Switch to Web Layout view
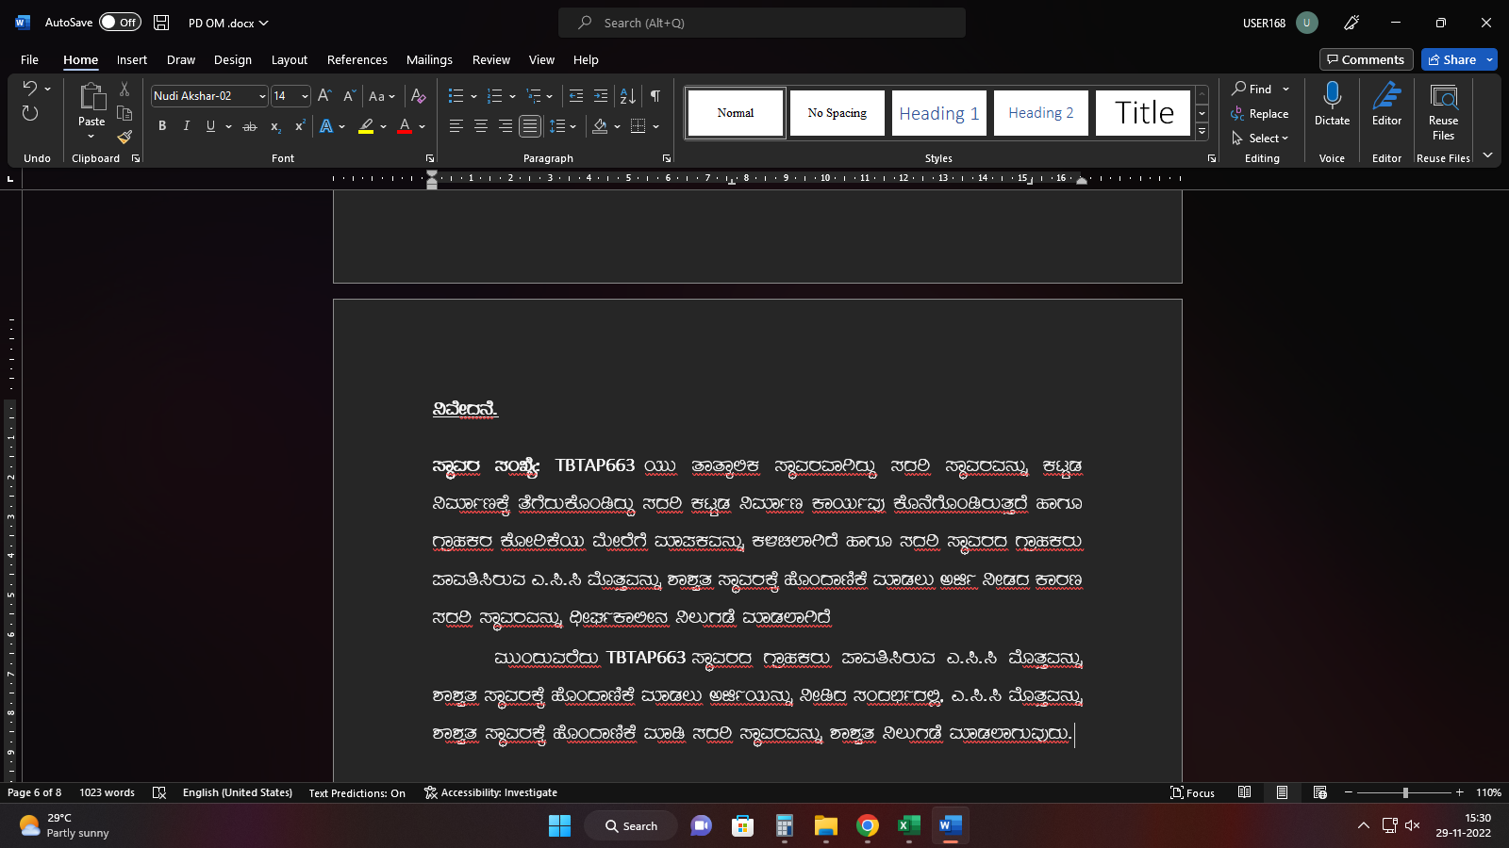 pos(1319,792)
